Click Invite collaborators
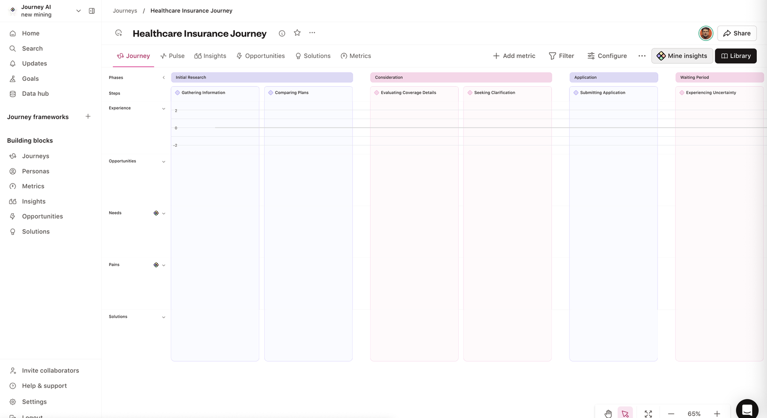The height and width of the screenshot is (418, 767). pos(50,371)
